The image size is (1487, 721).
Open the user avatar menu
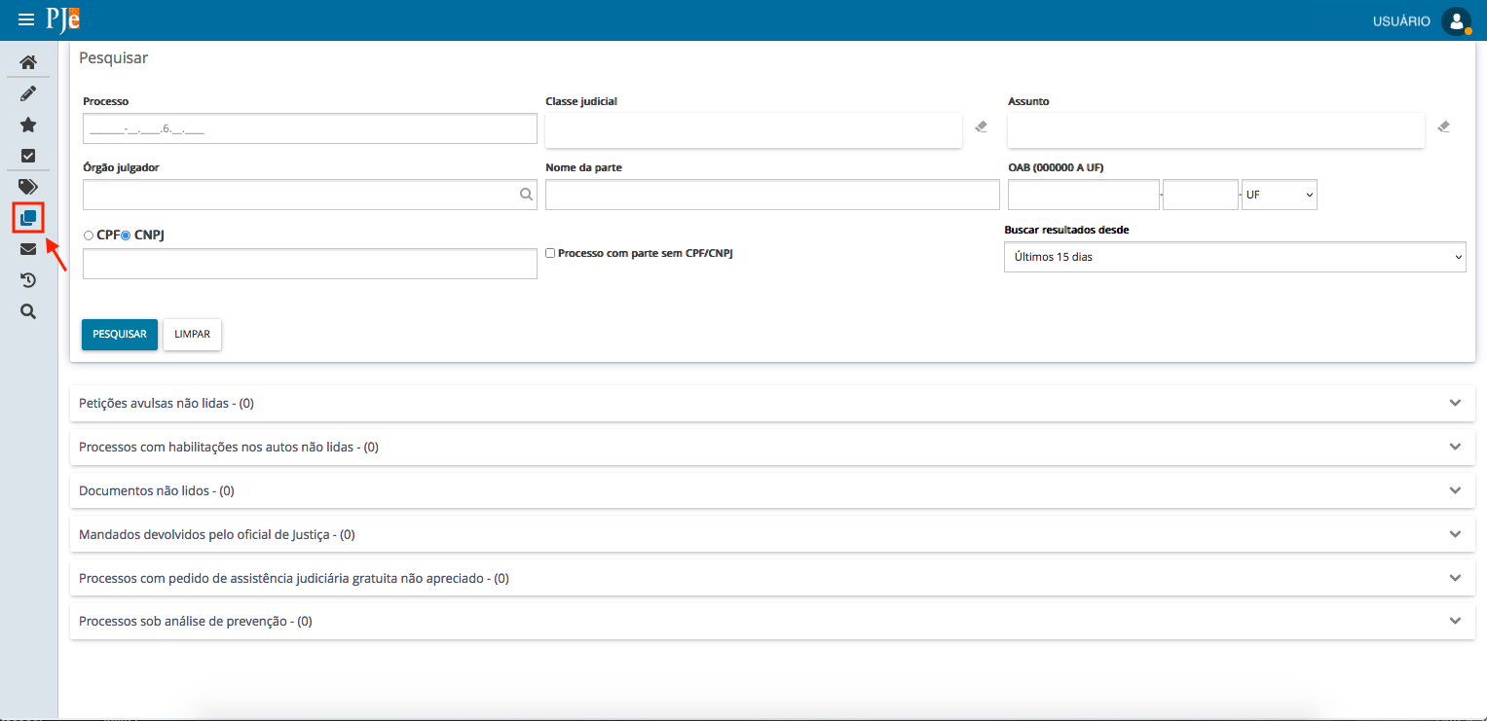(x=1457, y=20)
